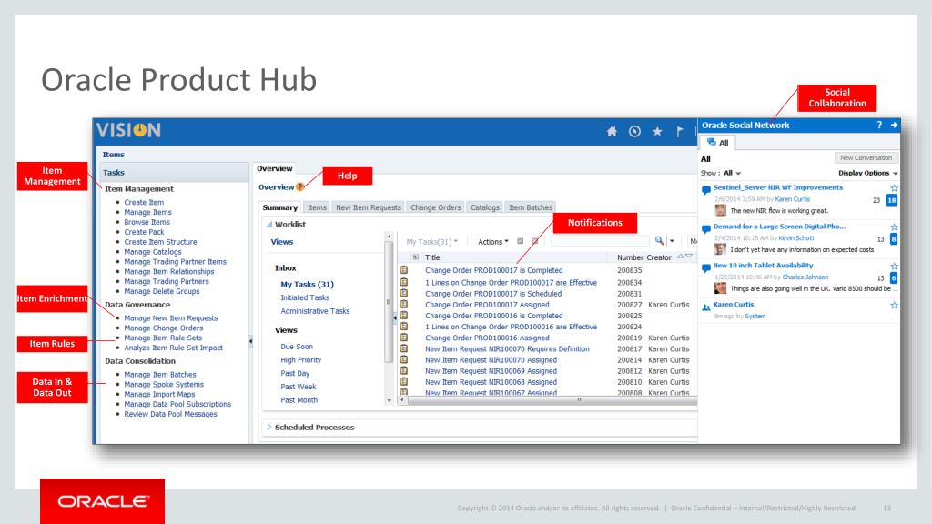Click the worklist search input field
The image size is (932, 524).
[x=600, y=240]
